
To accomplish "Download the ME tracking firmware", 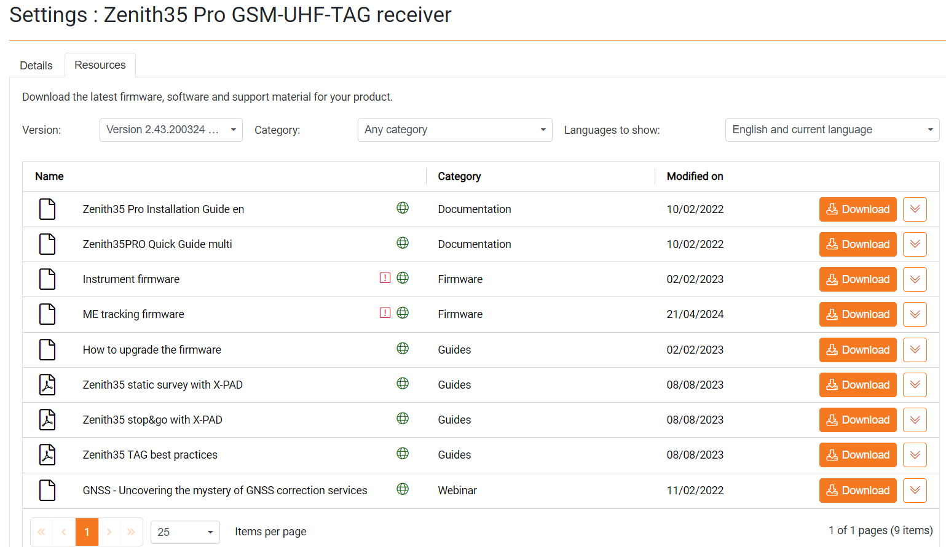I will pos(857,314).
